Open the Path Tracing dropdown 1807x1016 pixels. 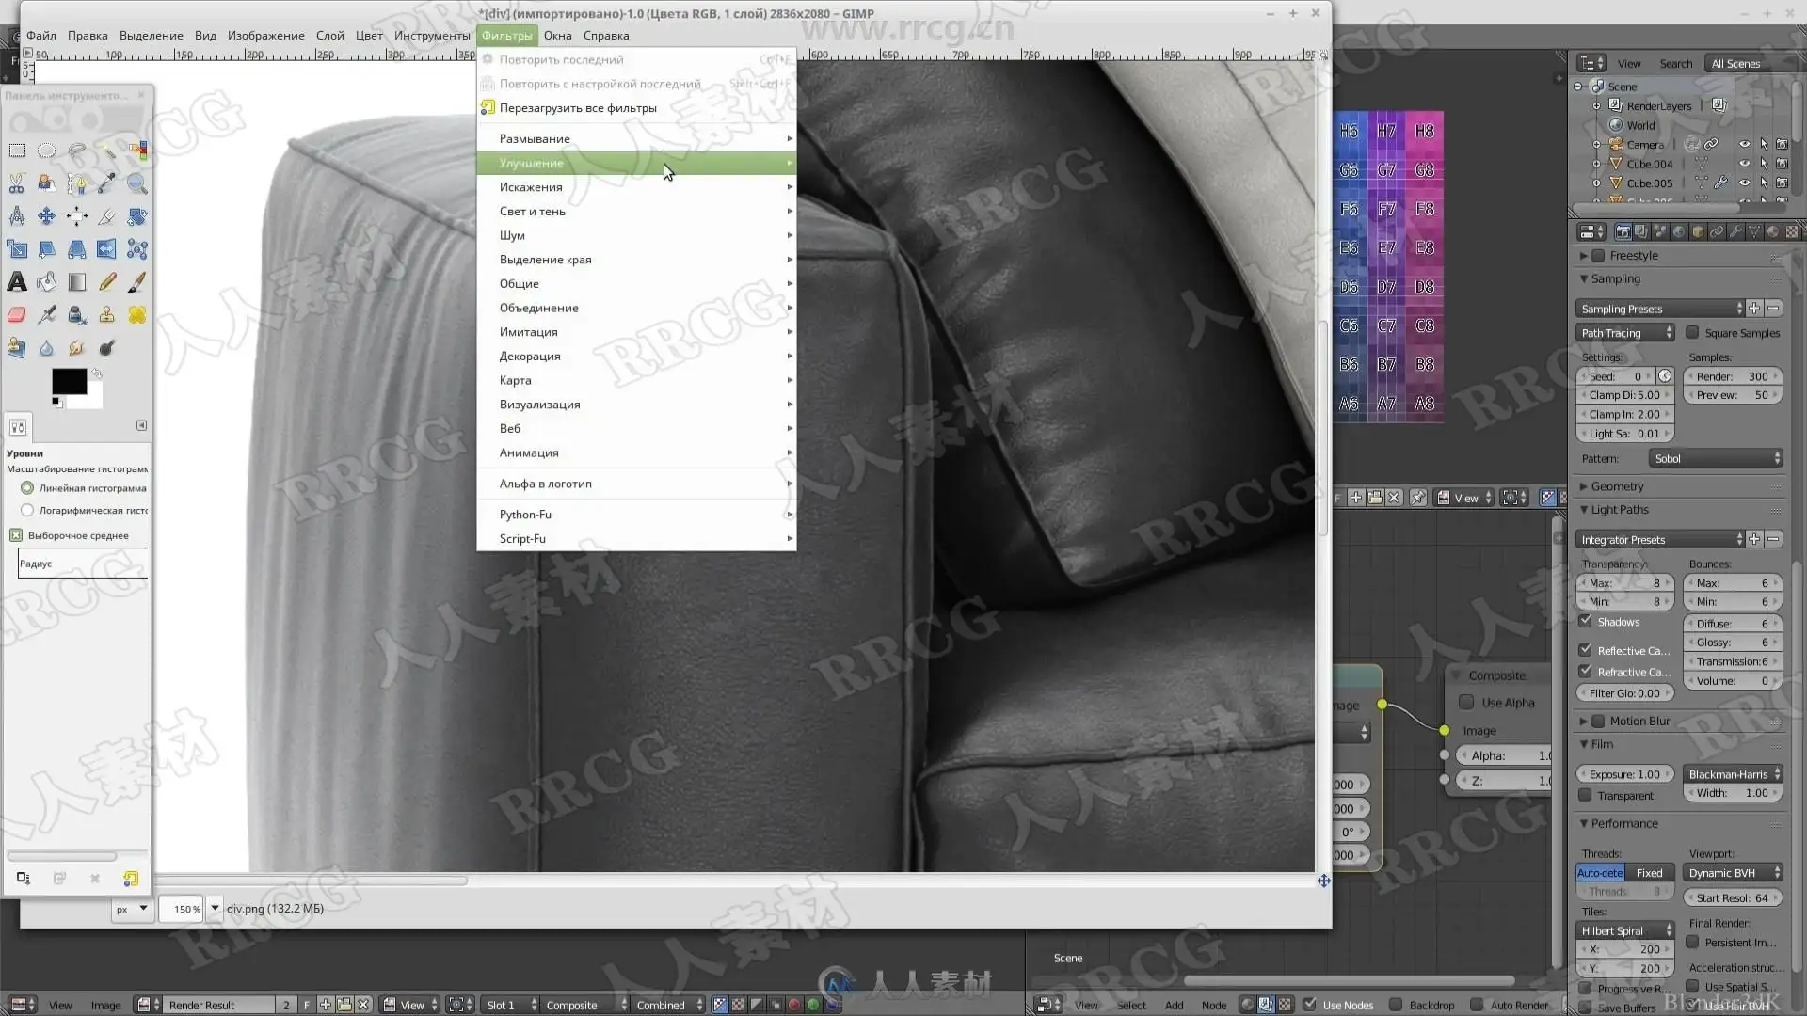point(1625,333)
